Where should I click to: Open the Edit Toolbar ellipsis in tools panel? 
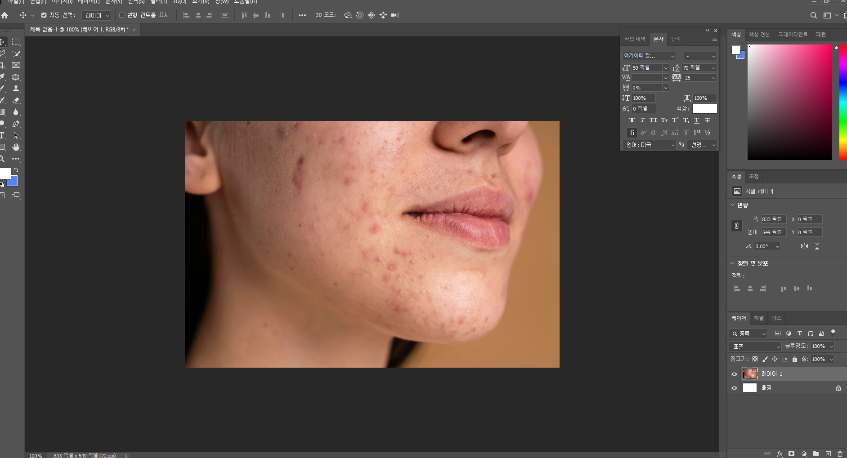[16, 159]
